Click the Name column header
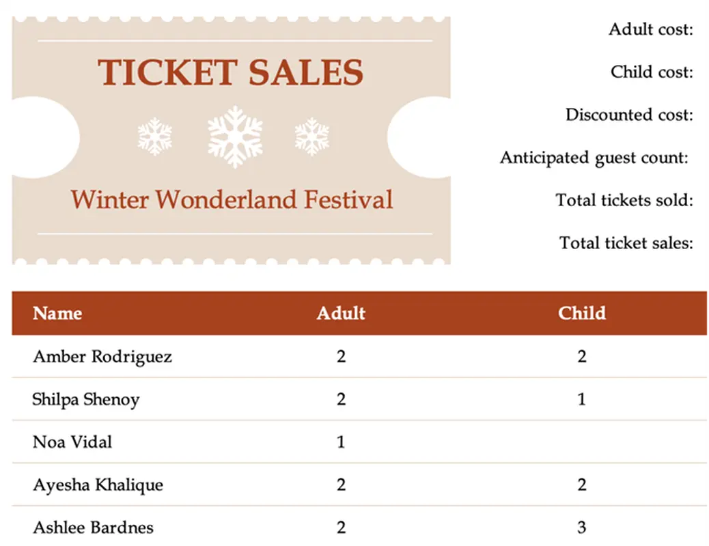The height and width of the screenshot is (546, 709). (x=57, y=313)
